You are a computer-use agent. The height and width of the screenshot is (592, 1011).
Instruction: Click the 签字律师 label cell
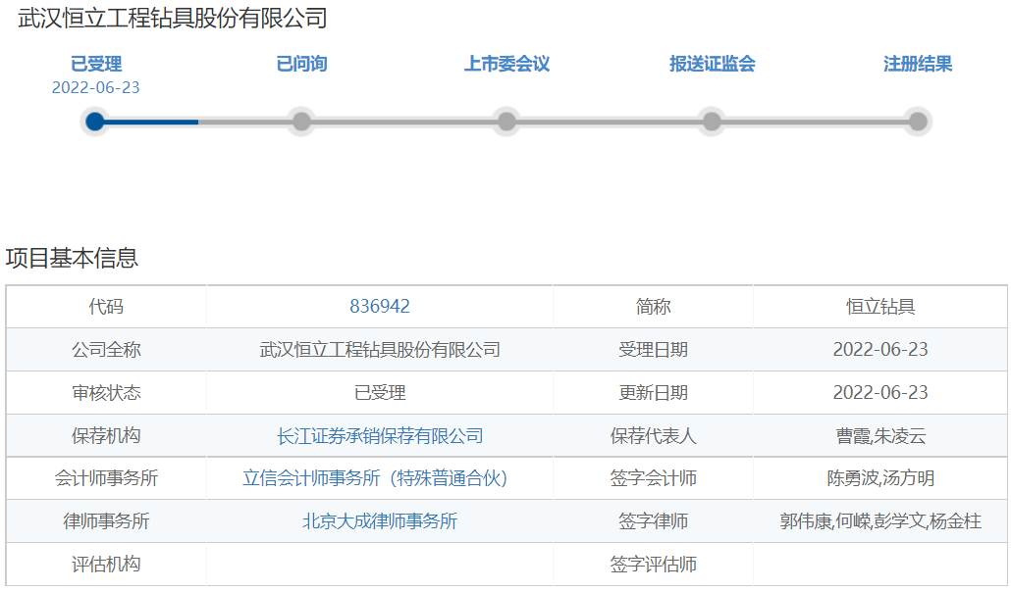(653, 521)
